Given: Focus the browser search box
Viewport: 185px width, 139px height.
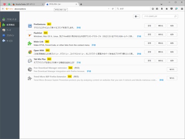Looking at the screenshot, I should 133,9.
